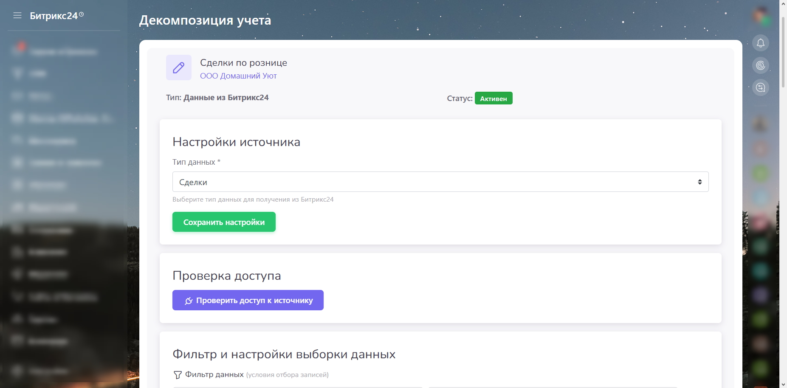Click the page scrollbar up arrow
The width and height of the screenshot is (787, 388).
(783, 3)
